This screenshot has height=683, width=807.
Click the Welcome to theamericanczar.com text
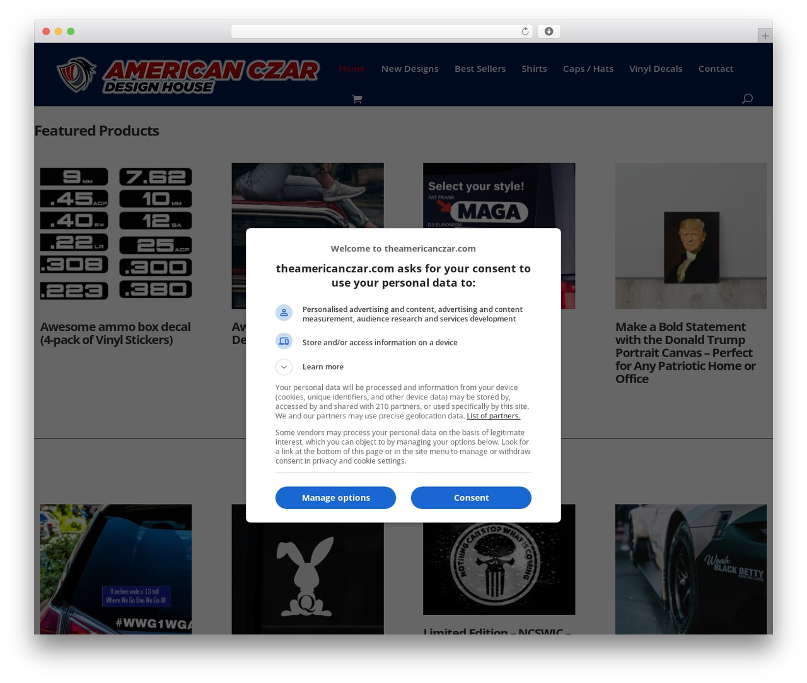[x=403, y=249]
